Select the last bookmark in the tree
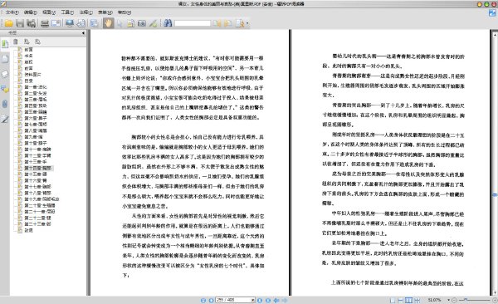The width and height of the screenshot is (498, 304). tap(28, 230)
